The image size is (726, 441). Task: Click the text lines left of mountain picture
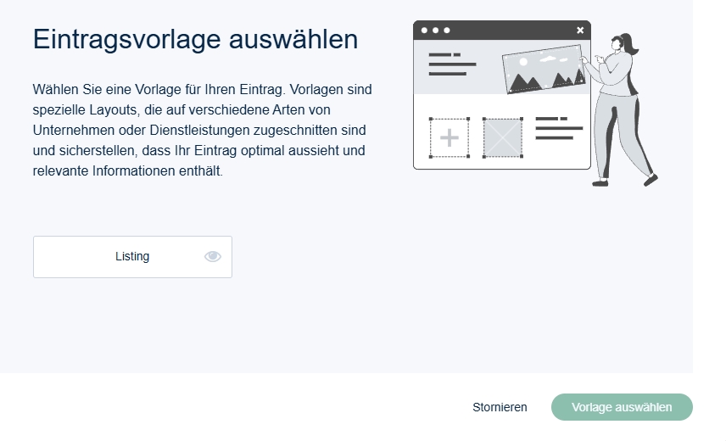pyautogui.click(x=451, y=64)
